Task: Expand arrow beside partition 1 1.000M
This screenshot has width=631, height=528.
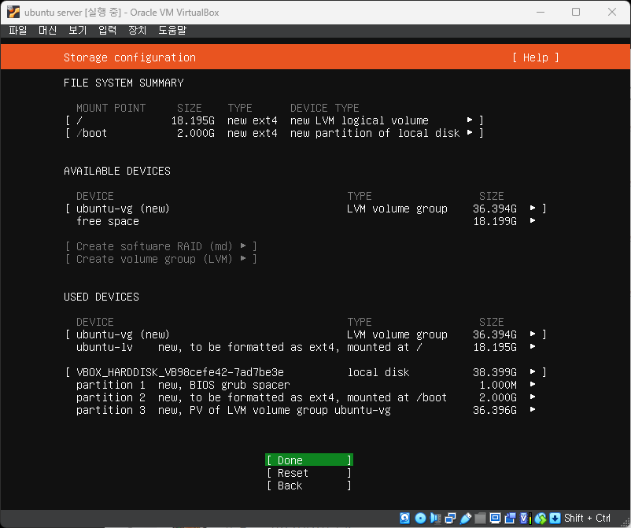Action: (x=533, y=384)
